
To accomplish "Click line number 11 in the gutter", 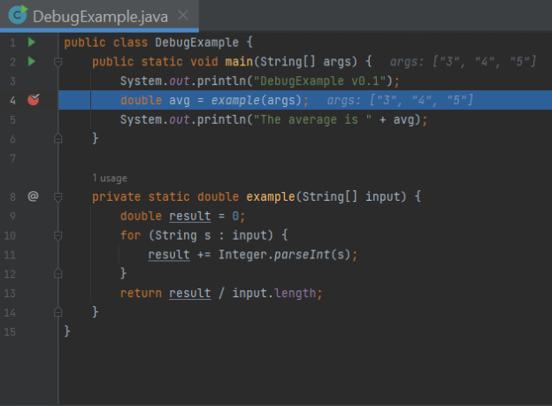I will 12,255.
